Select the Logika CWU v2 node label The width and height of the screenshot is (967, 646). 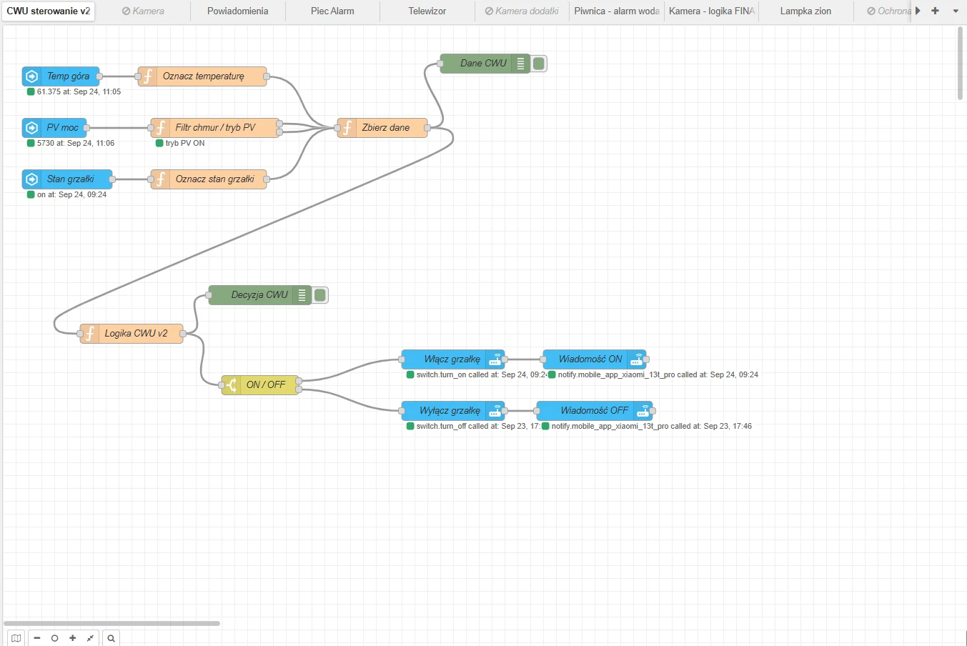(136, 334)
